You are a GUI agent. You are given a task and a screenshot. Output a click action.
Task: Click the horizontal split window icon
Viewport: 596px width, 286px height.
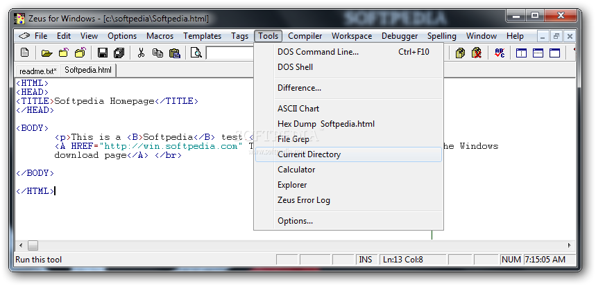(538, 53)
